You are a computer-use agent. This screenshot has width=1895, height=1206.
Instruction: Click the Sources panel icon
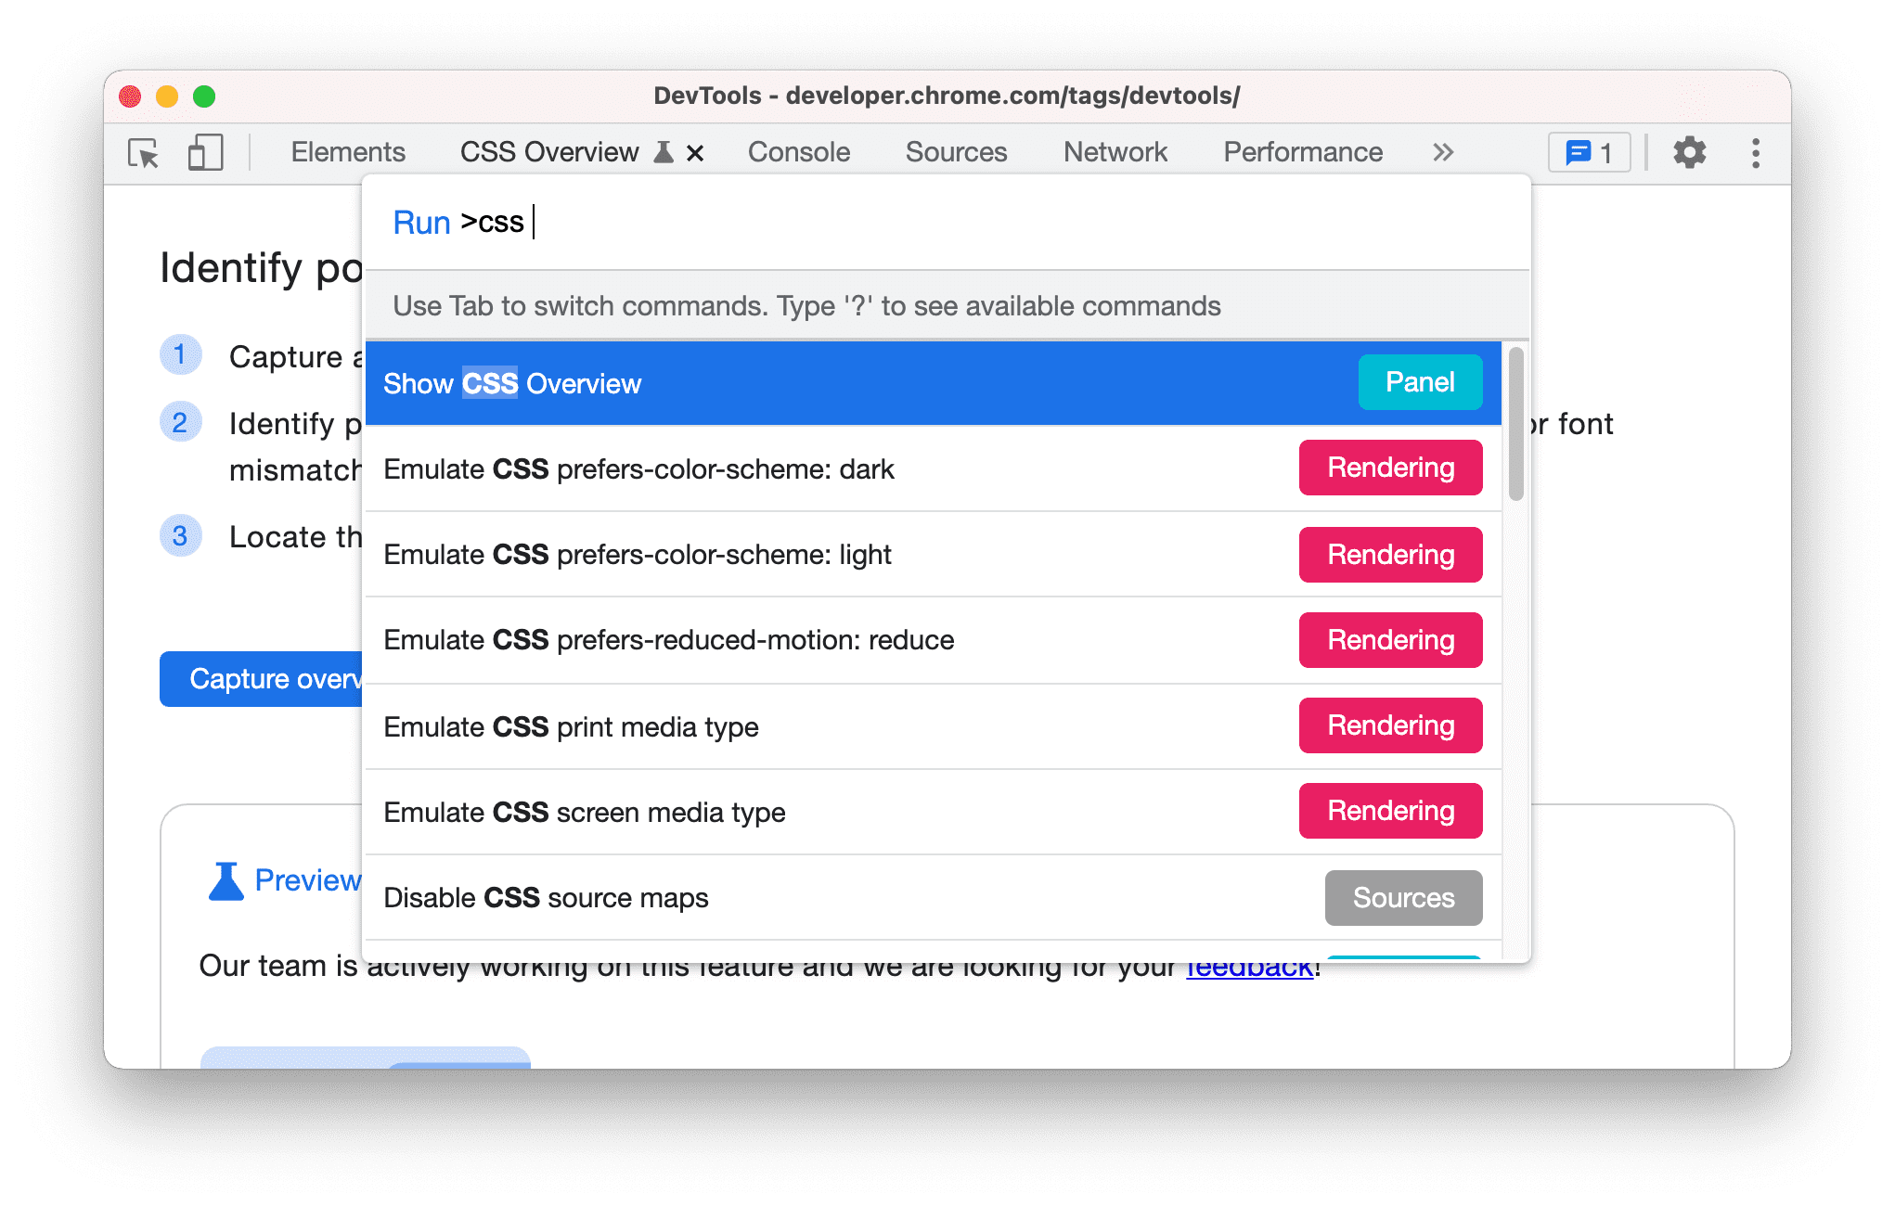pyautogui.click(x=957, y=152)
